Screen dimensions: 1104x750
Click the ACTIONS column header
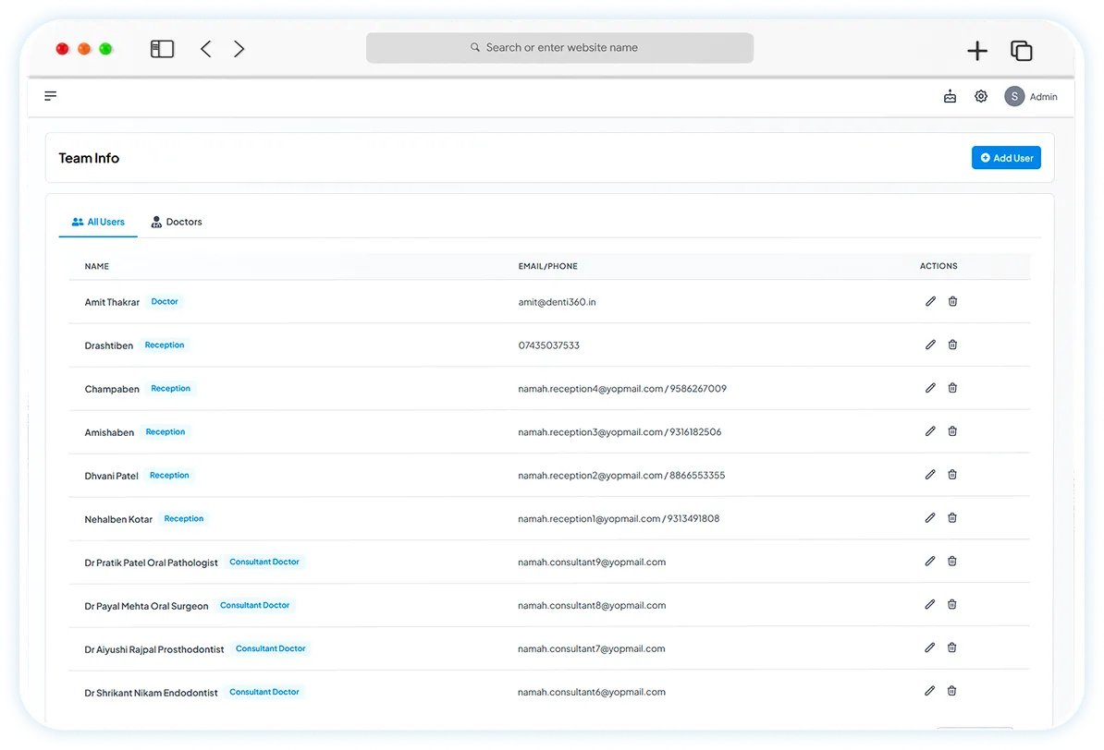point(938,266)
